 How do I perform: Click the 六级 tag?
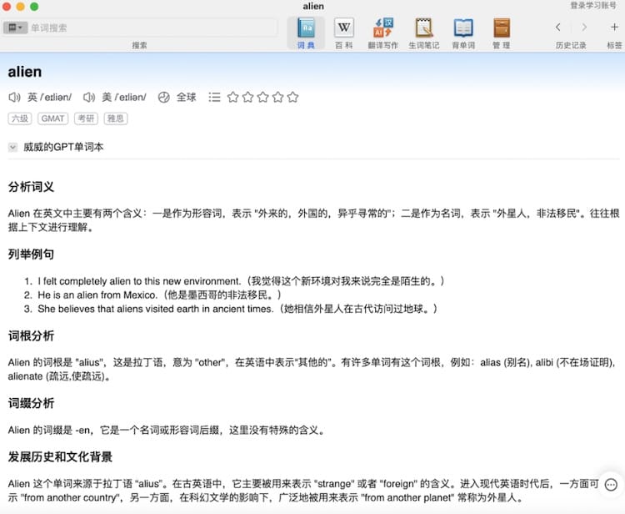pyautogui.click(x=20, y=118)
